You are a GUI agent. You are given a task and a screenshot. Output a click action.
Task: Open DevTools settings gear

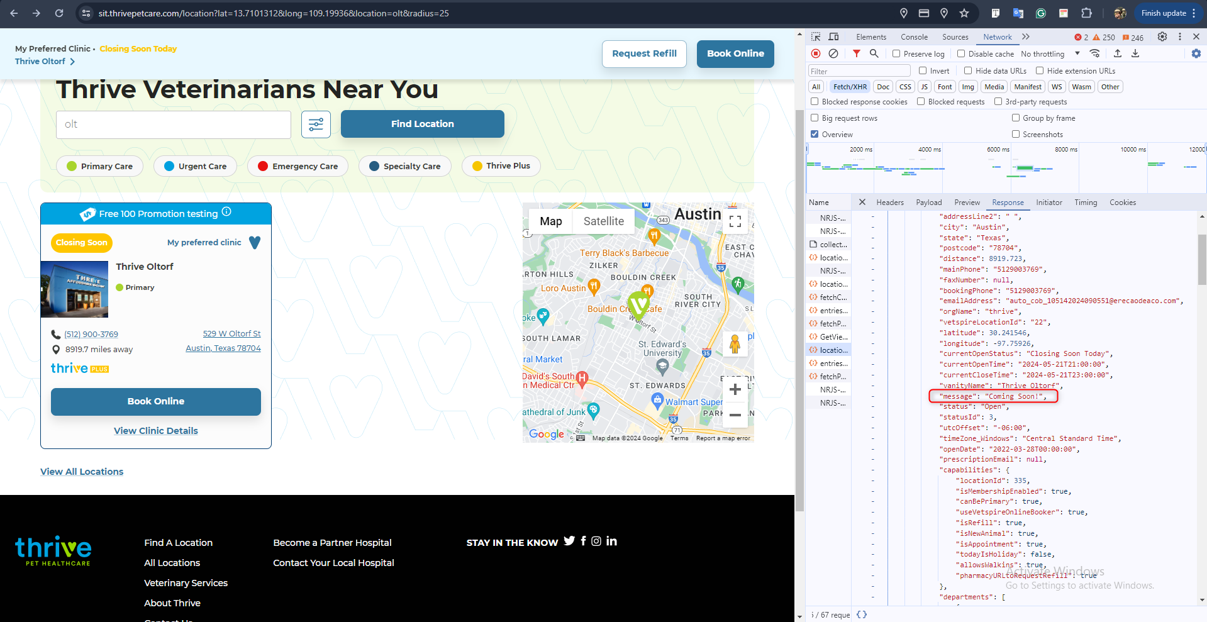1162,36
